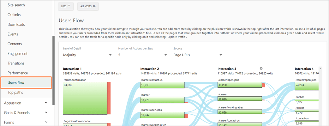Open Number of Actions per Step dropdown
Viewport: 329px width, 126px height.
point(143,55)
